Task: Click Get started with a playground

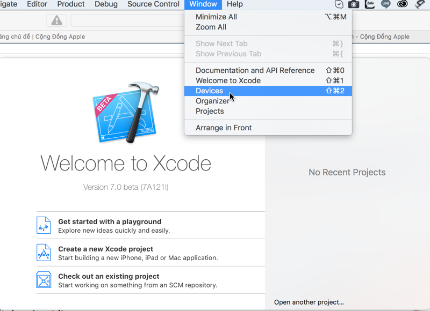Action: pyautogui.click(x=110, y=221)
